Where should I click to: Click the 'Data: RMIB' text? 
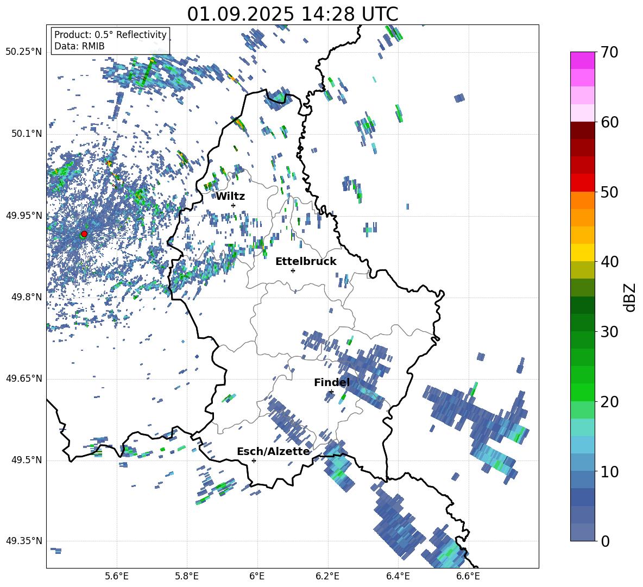click(x=79, y=46)
